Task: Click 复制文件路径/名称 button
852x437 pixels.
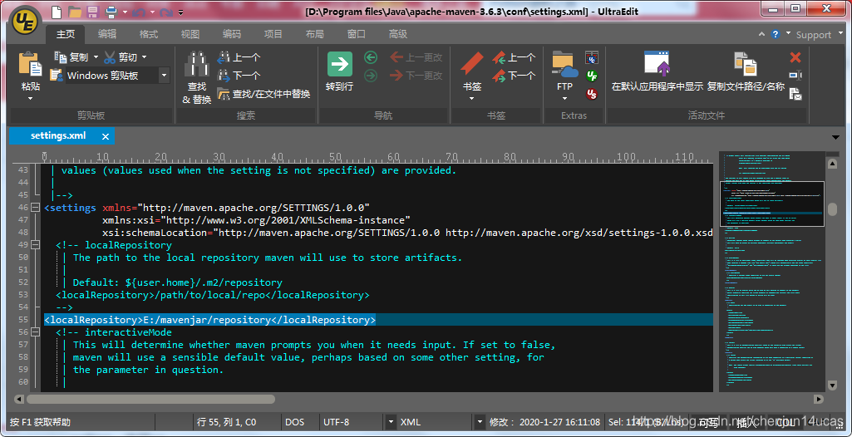Action: 746,71
